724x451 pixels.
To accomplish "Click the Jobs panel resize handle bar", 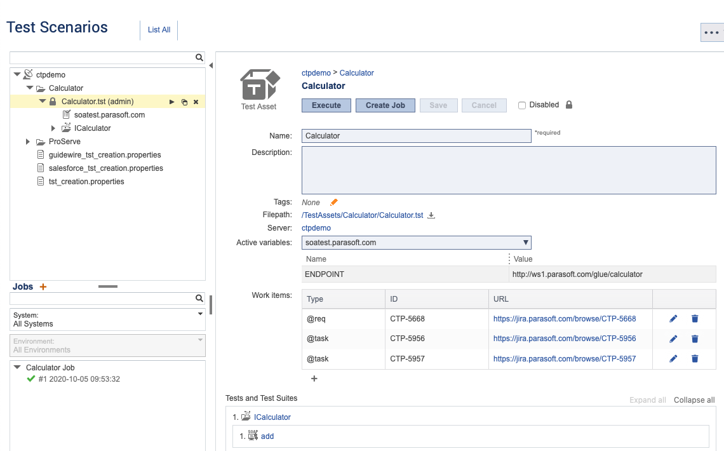I will click(x=107, y=286).
